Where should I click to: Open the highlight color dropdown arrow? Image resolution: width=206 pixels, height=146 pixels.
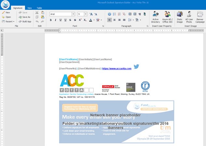pyautogui.click(x=101, y=20)
